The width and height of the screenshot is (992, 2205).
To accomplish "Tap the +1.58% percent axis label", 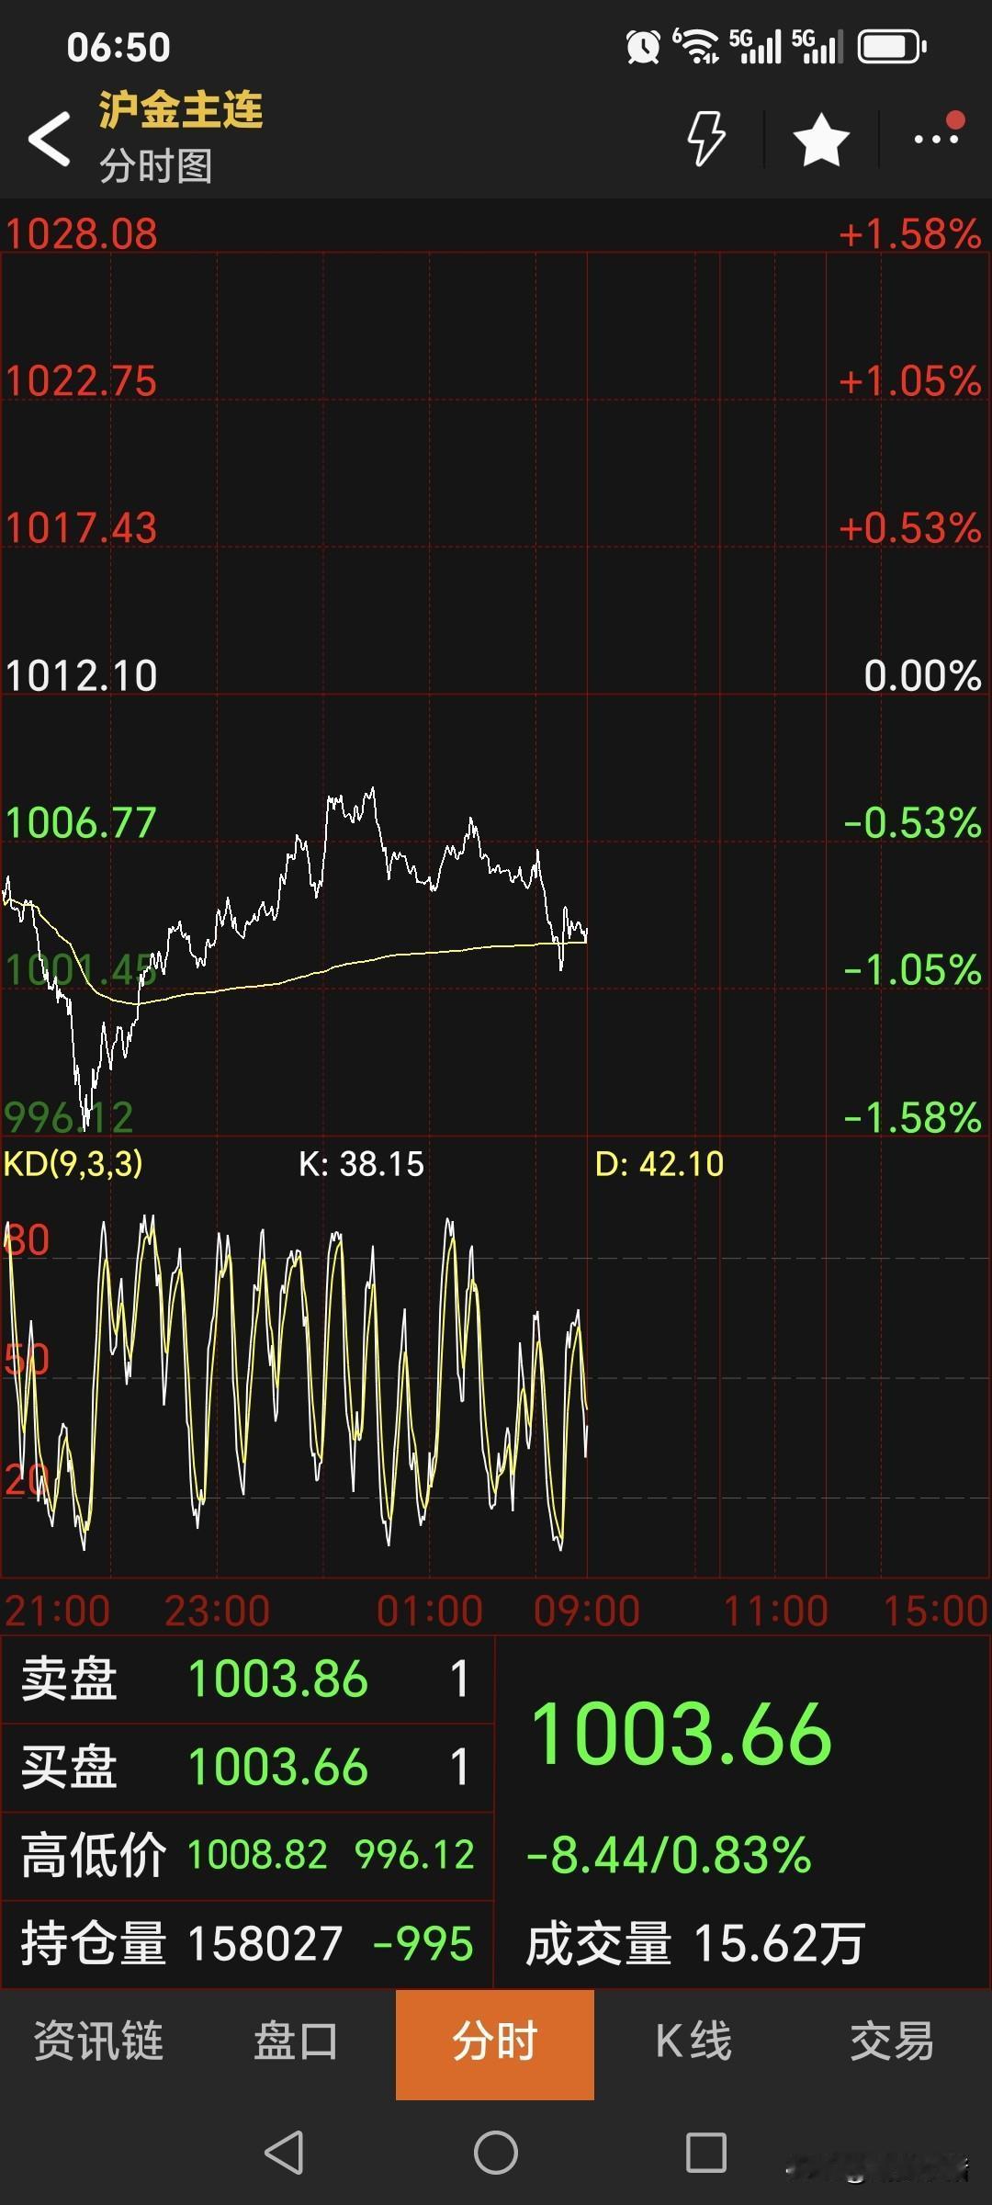I will [909, 234].
